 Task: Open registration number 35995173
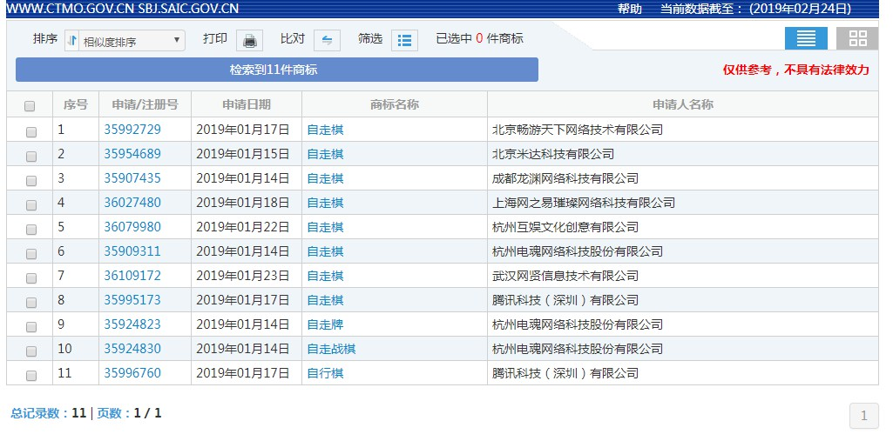[132, 300]
